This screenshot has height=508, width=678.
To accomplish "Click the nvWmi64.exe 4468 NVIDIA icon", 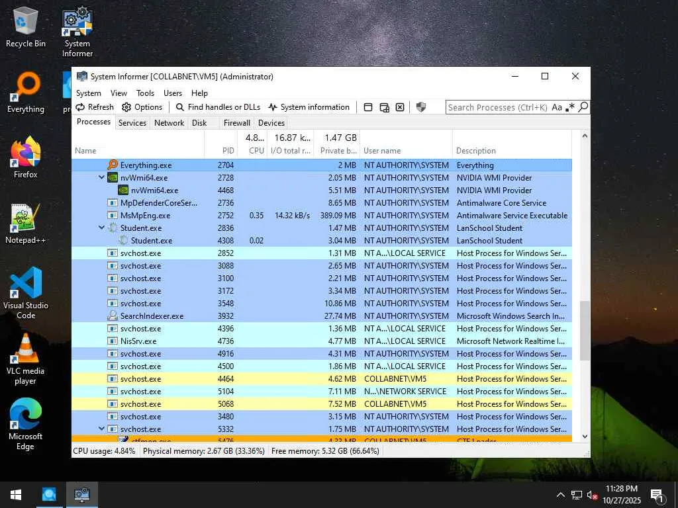I will 122,190.
